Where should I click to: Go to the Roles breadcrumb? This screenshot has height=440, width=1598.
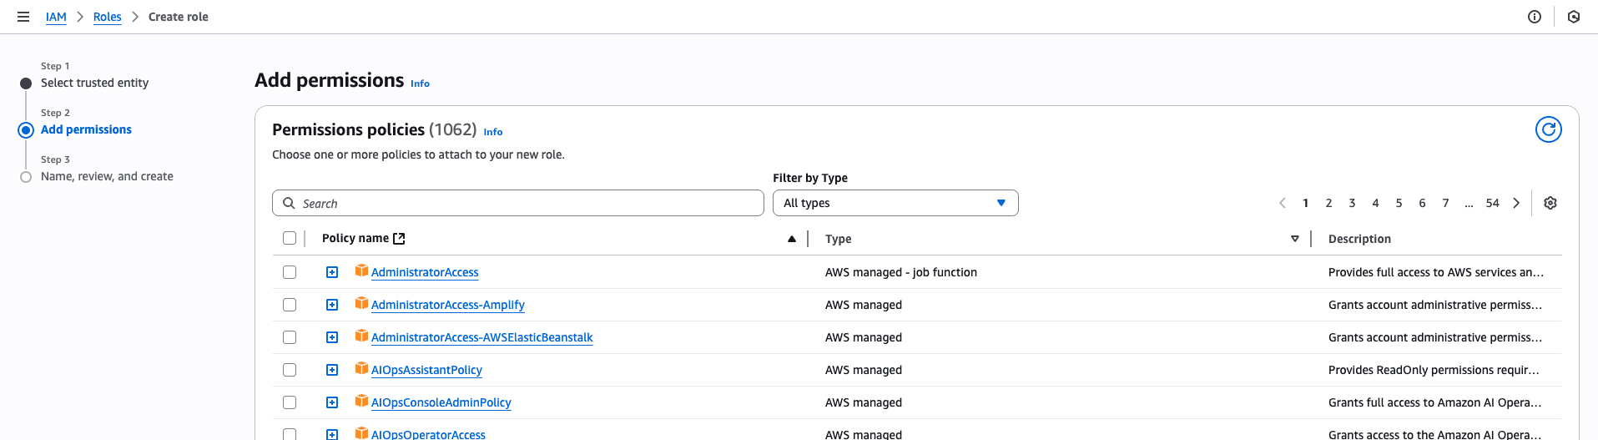[x=107, y=17]
